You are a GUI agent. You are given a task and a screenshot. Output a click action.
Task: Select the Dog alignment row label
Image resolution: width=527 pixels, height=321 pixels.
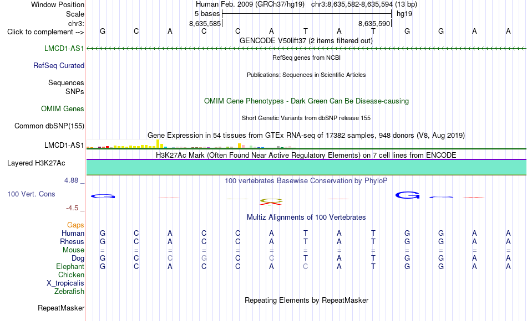78,258
